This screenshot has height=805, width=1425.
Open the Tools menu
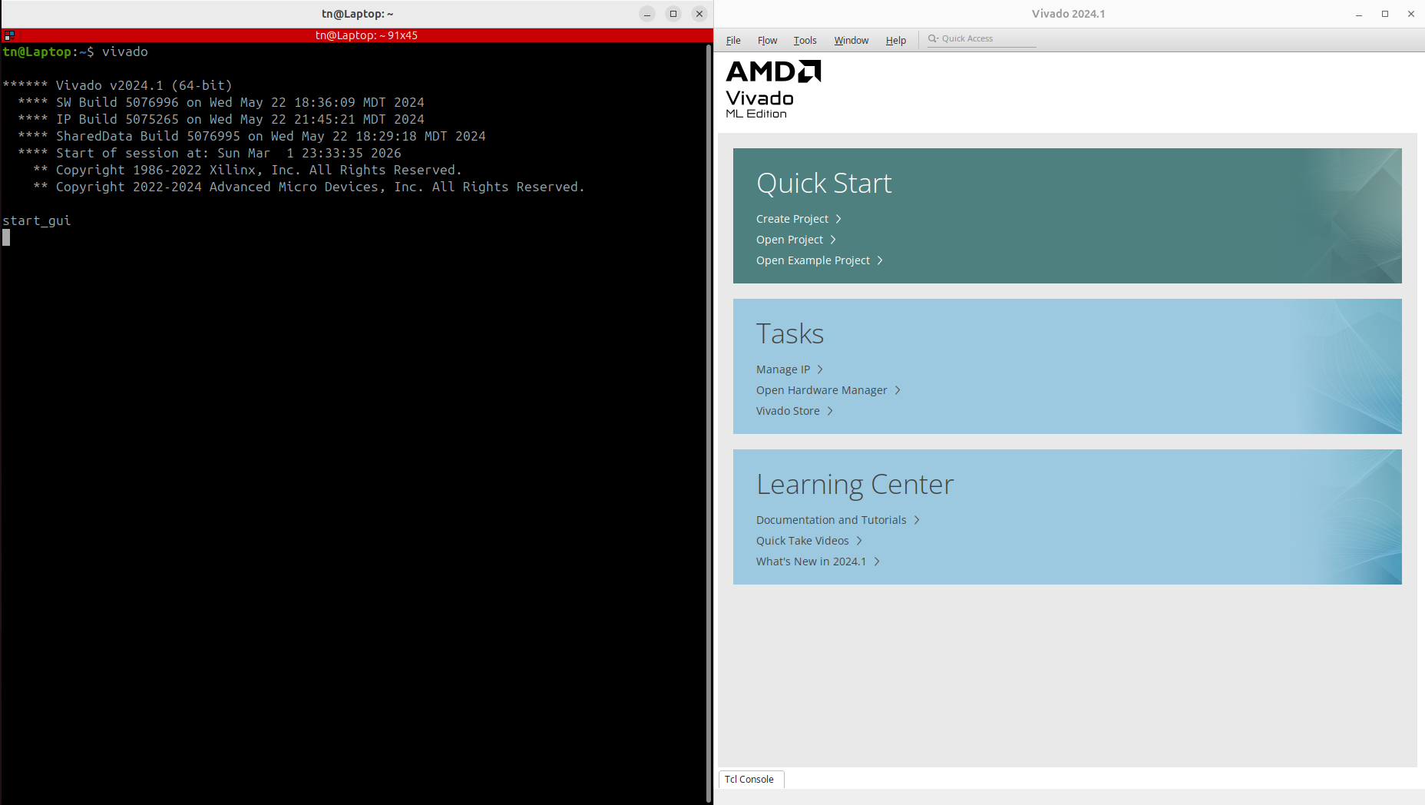pyautogui.click(x=805, y=41)
